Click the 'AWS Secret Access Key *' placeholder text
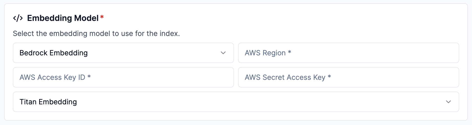 [288, 77]
